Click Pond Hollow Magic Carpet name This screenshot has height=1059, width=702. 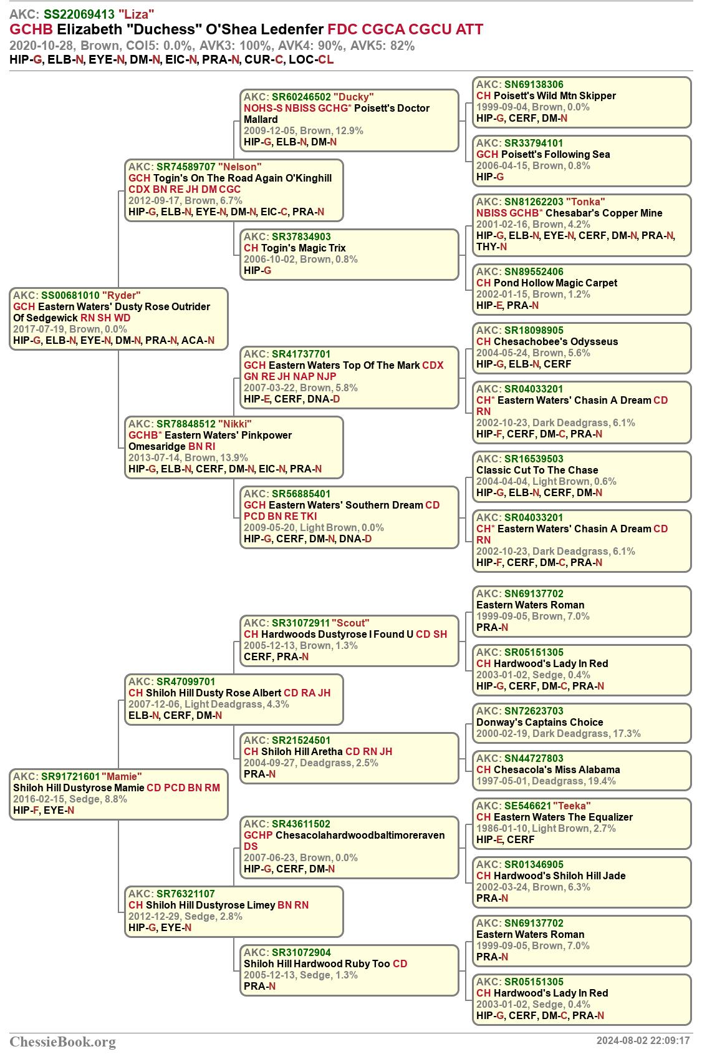coord(555,283)
